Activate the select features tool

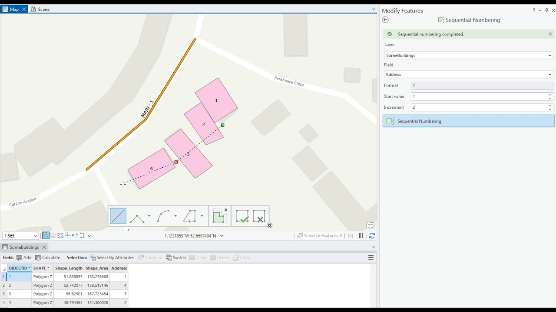coord(220,216)
